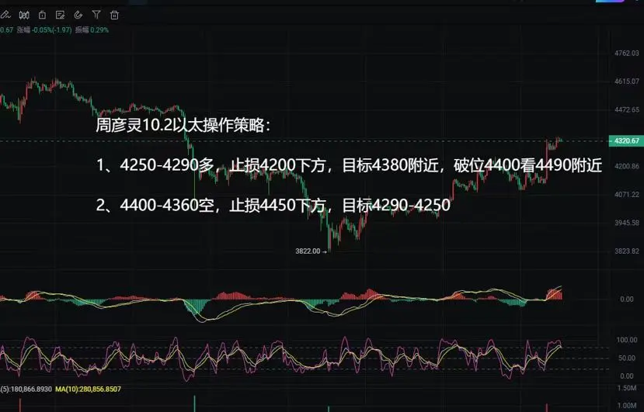Click the 4071.22 price axis label
644x412 pixels.
(627, 194)
